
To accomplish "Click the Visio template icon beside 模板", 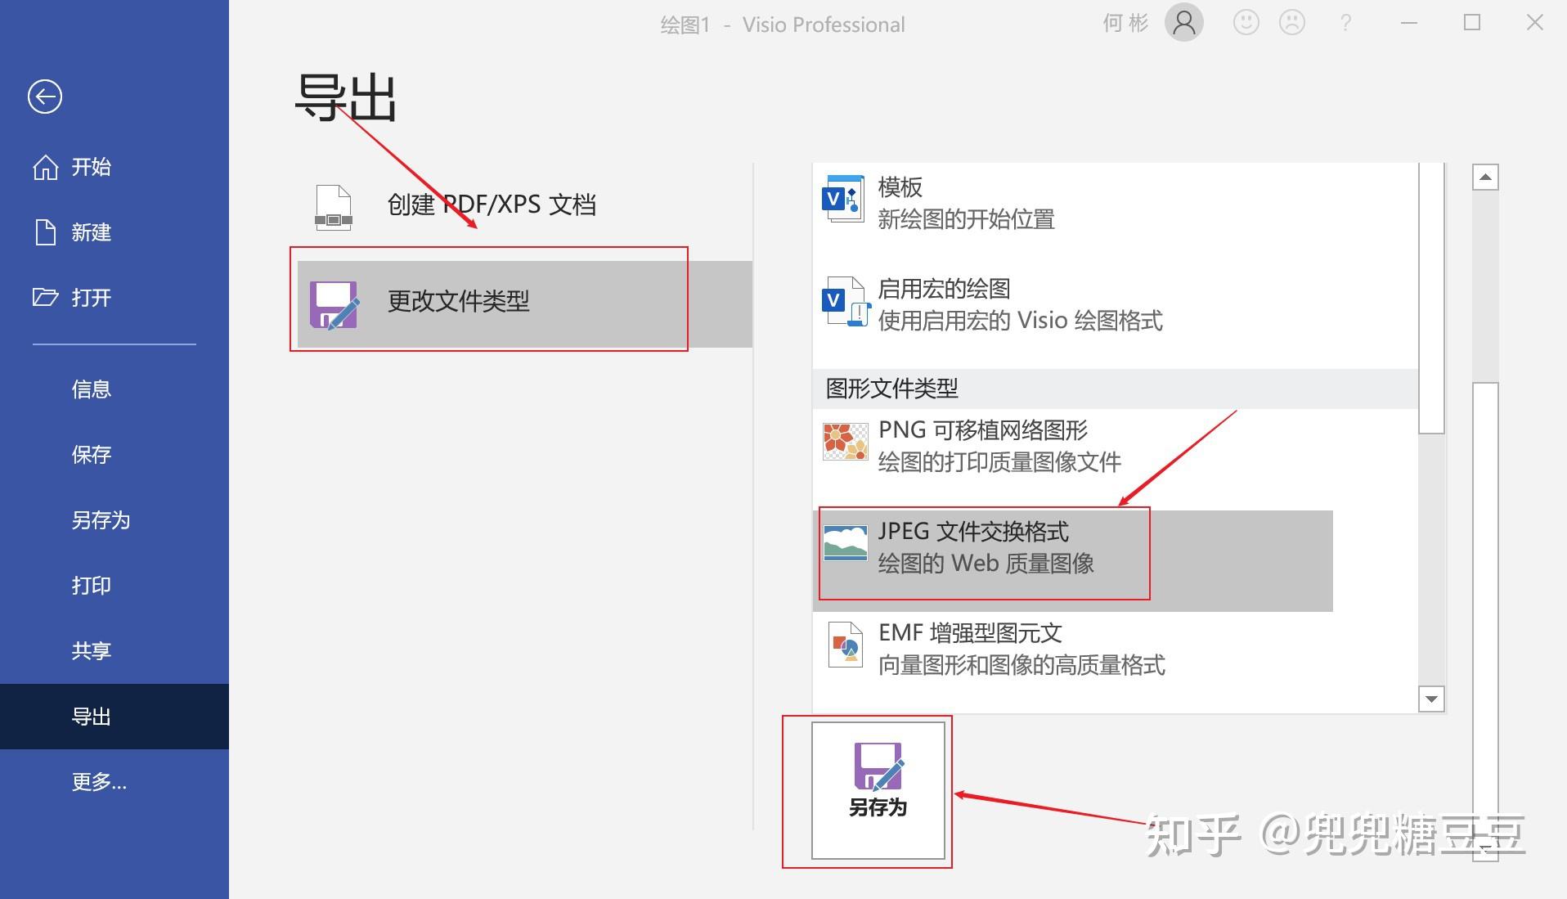I will 843,198.
